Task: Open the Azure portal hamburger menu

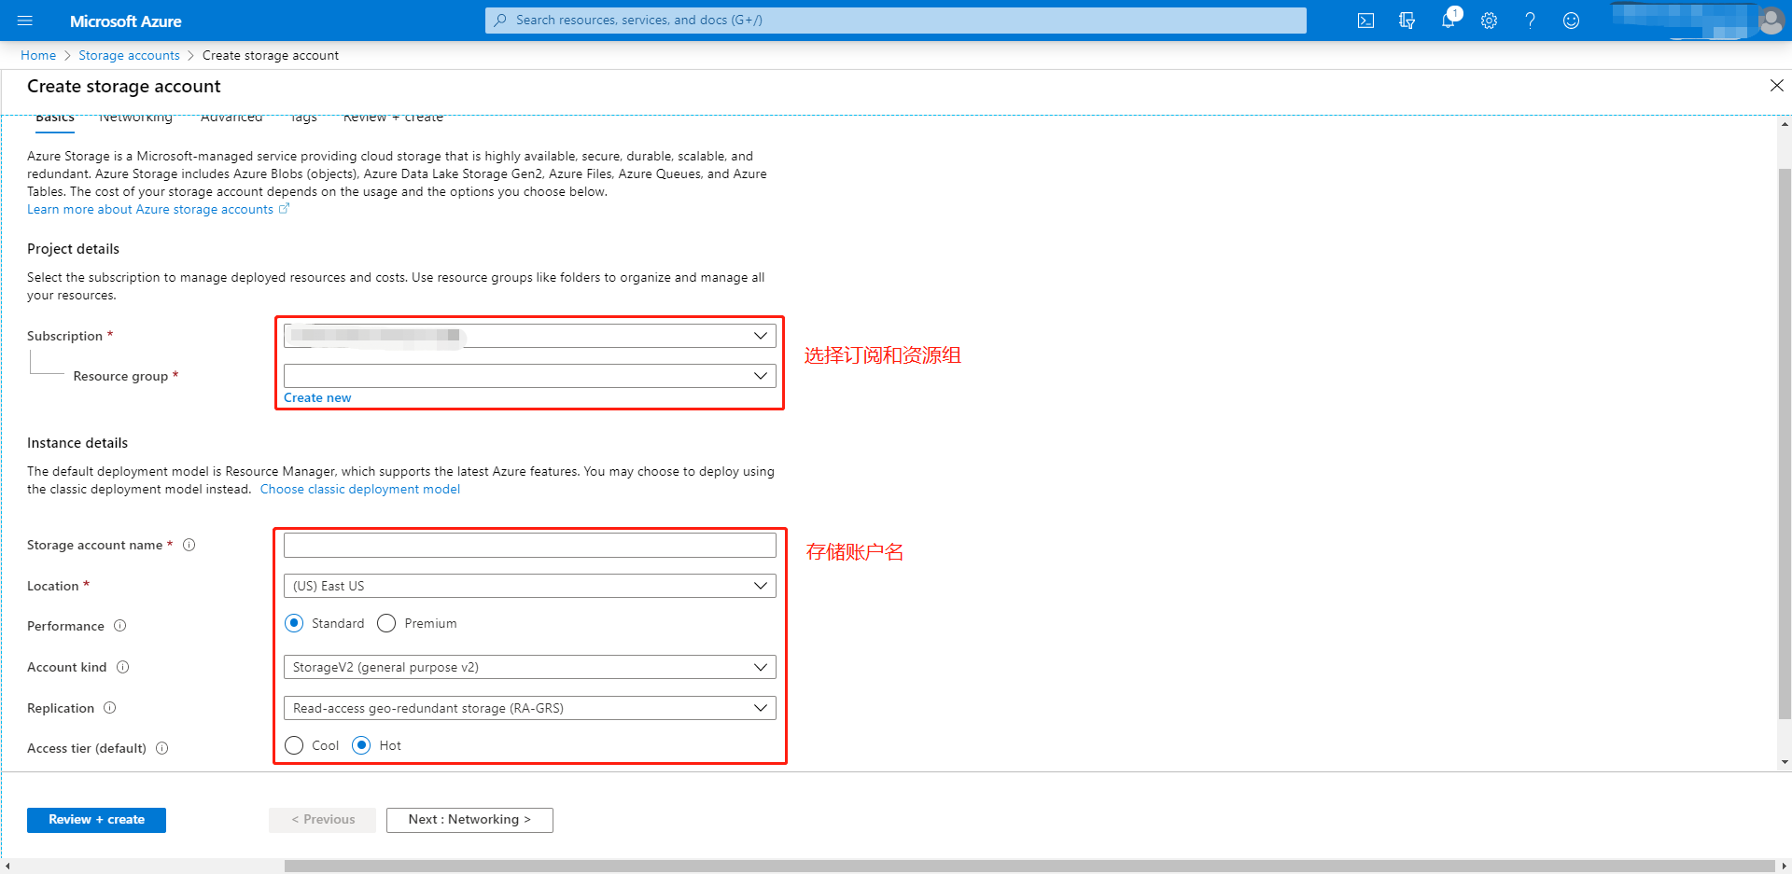Action: tap(25, 21)
